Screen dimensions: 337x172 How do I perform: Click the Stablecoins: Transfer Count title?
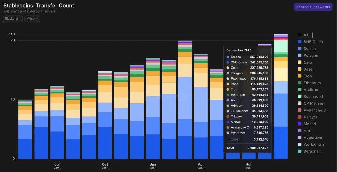point(39,6)
